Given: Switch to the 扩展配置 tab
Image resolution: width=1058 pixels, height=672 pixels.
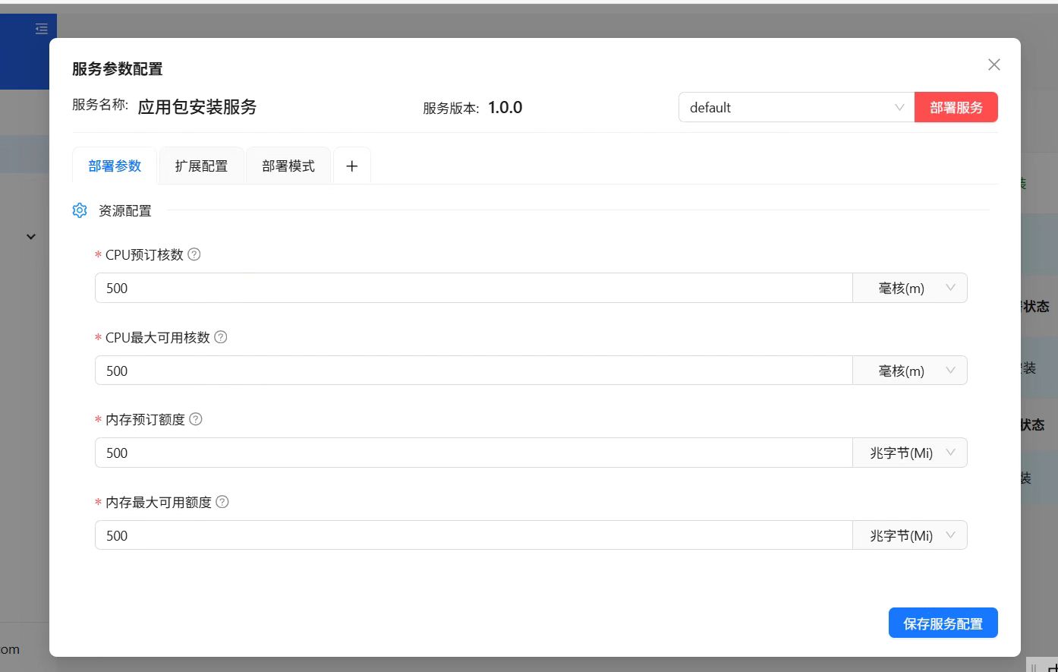Looking at the screenshot, I should [x=201, y=166].
